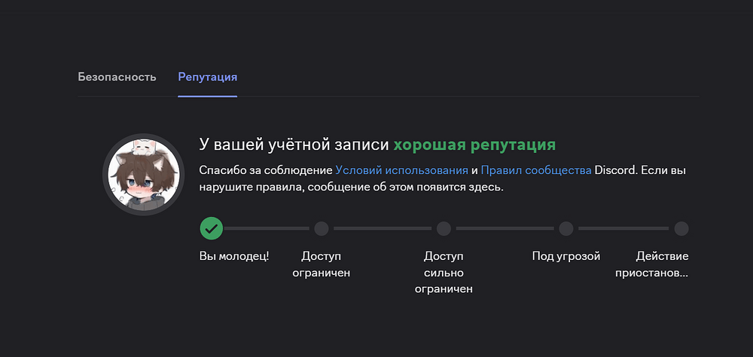Click the Доступ сильно ограничен step label
Viewport: 753px width, 357px height.
[444, 272]
